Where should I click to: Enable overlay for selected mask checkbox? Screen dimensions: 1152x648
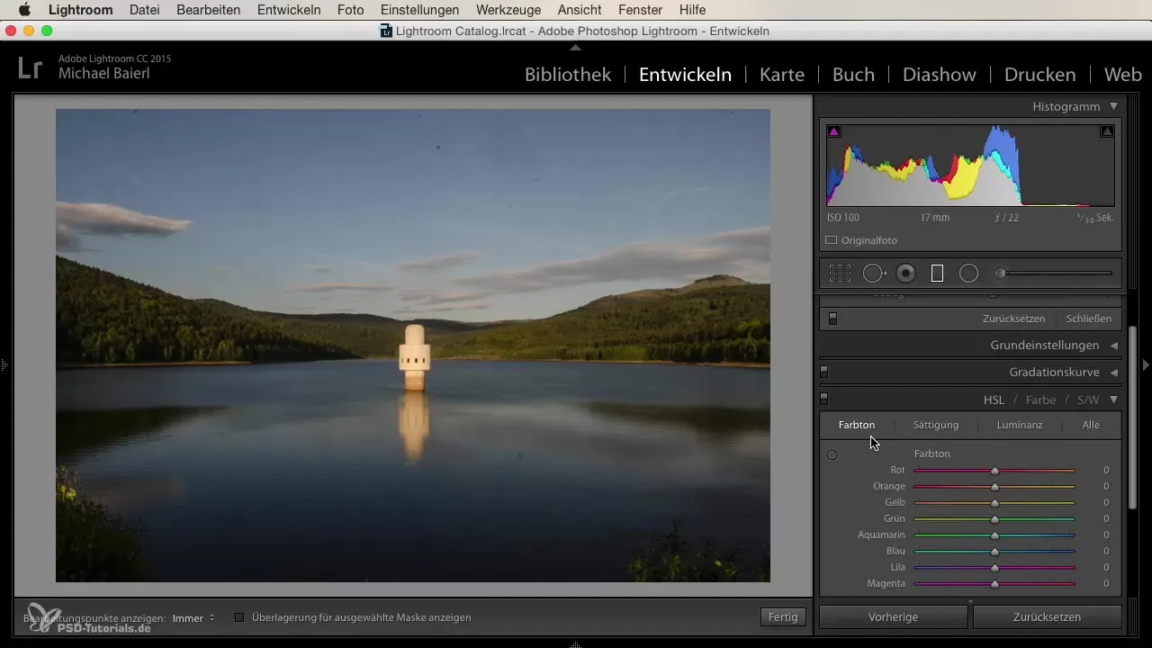click(239, 617)
